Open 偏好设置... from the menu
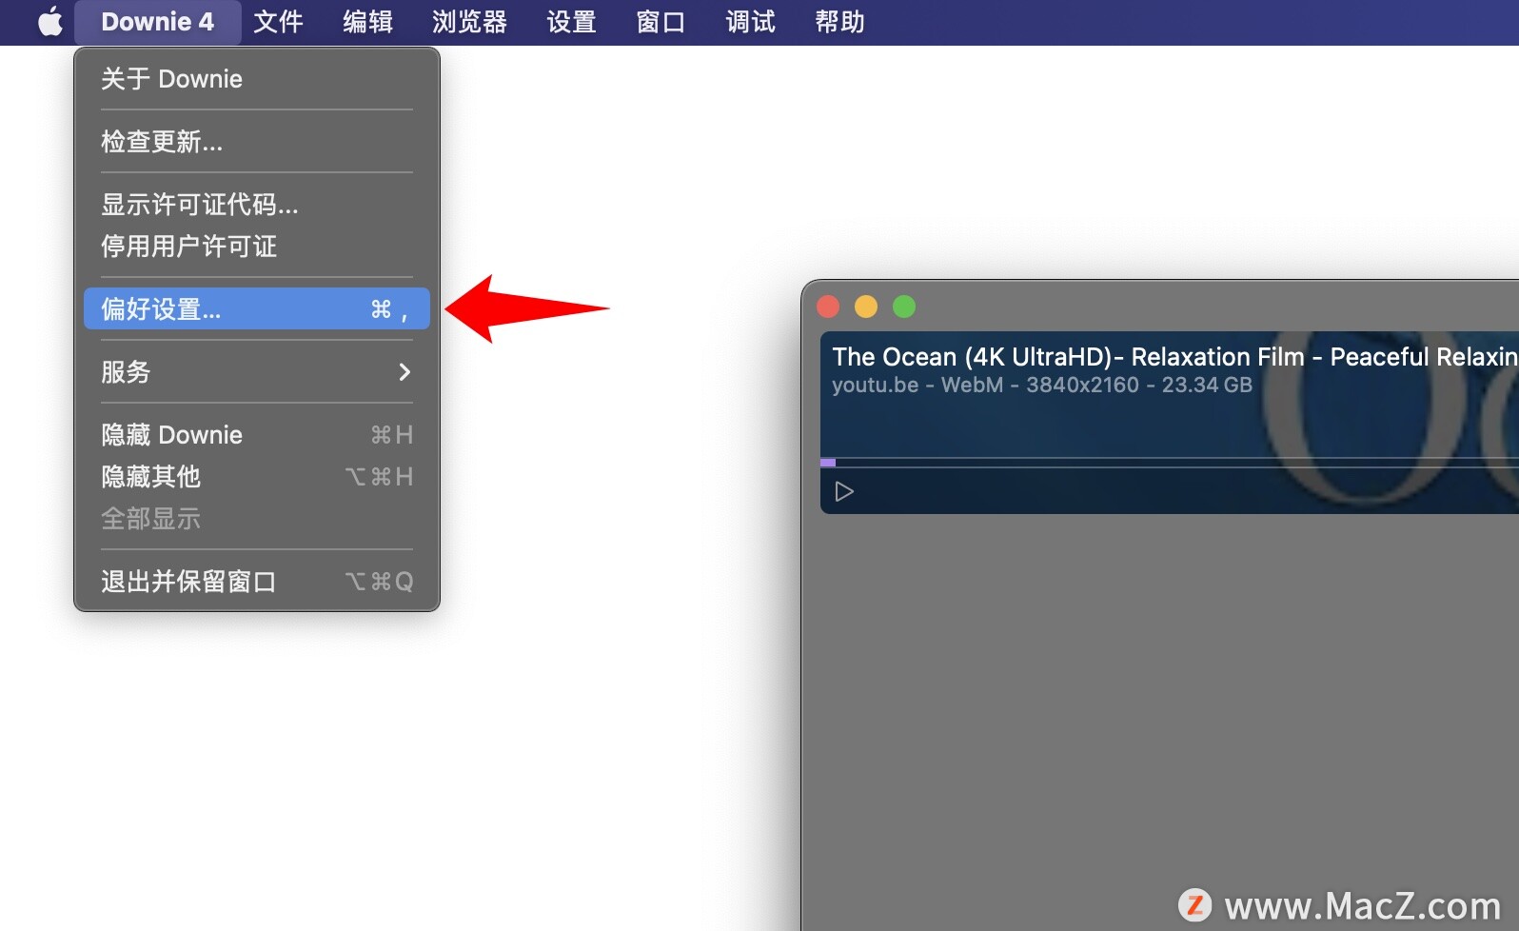 [257, 309]
